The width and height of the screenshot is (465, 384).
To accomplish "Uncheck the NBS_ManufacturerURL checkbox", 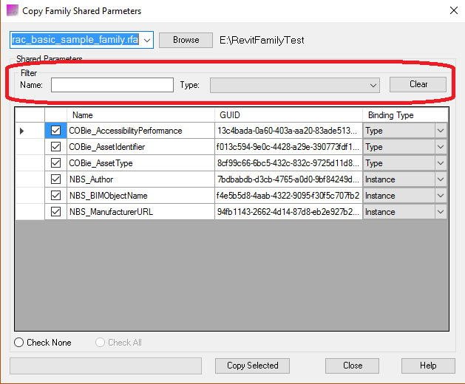I will coord(55,212).
